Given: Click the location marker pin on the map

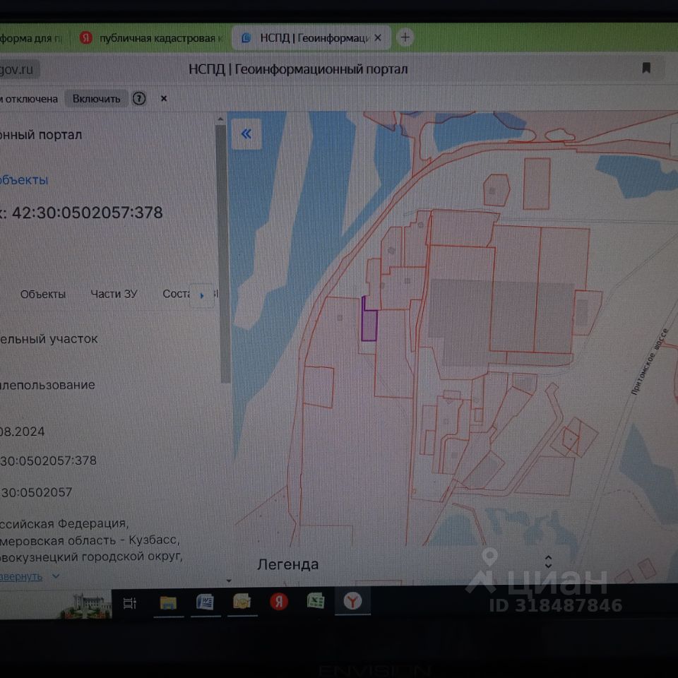Looking at the screenshot, I should coord(489,557).
